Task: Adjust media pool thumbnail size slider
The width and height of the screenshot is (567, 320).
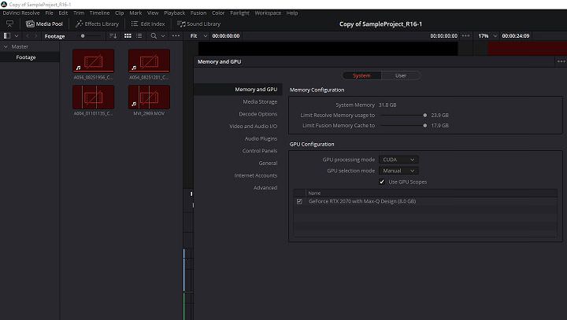Action: (x=83, y=35)
